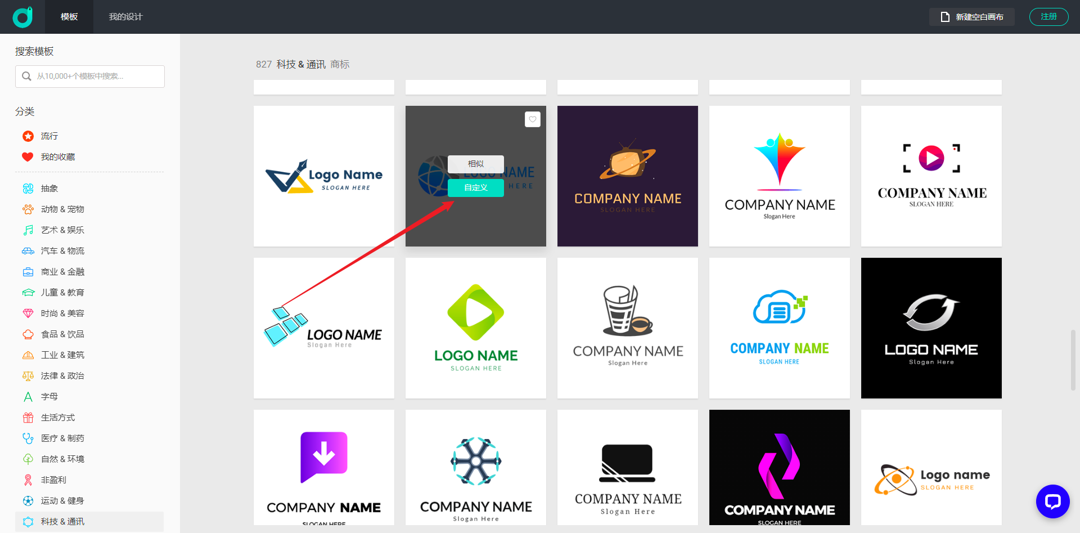
Task: Click the page vertical scrollbar
Action: click(x=1073, y=360)
